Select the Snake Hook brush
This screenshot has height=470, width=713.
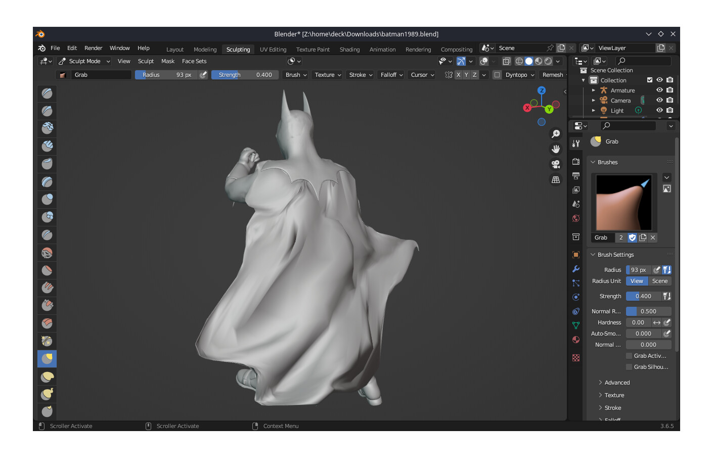pyautogui.click(x=47, y=394)
